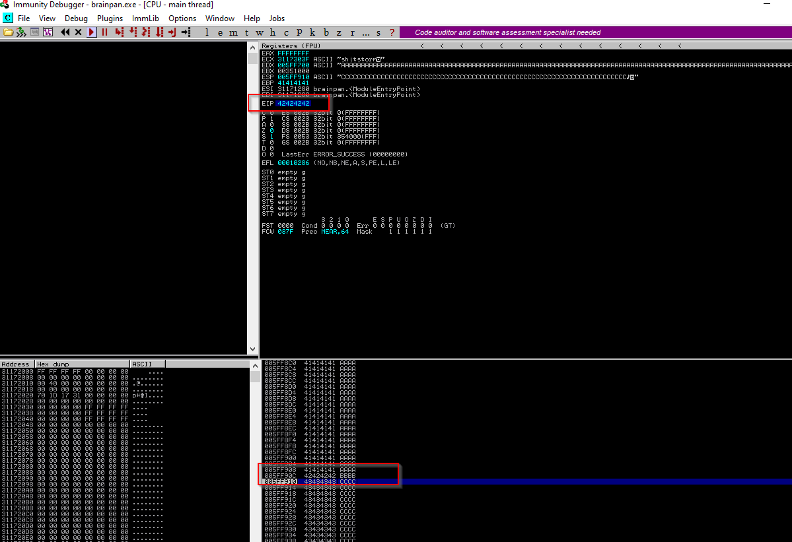
Task: Open the Plugins menu
Action: pos(110,18)
